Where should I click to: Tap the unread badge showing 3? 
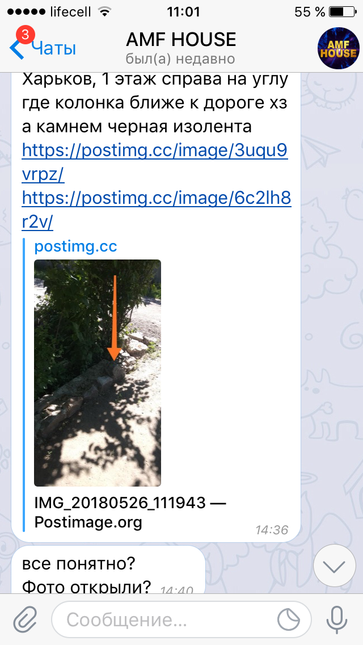tap(24, 35)
